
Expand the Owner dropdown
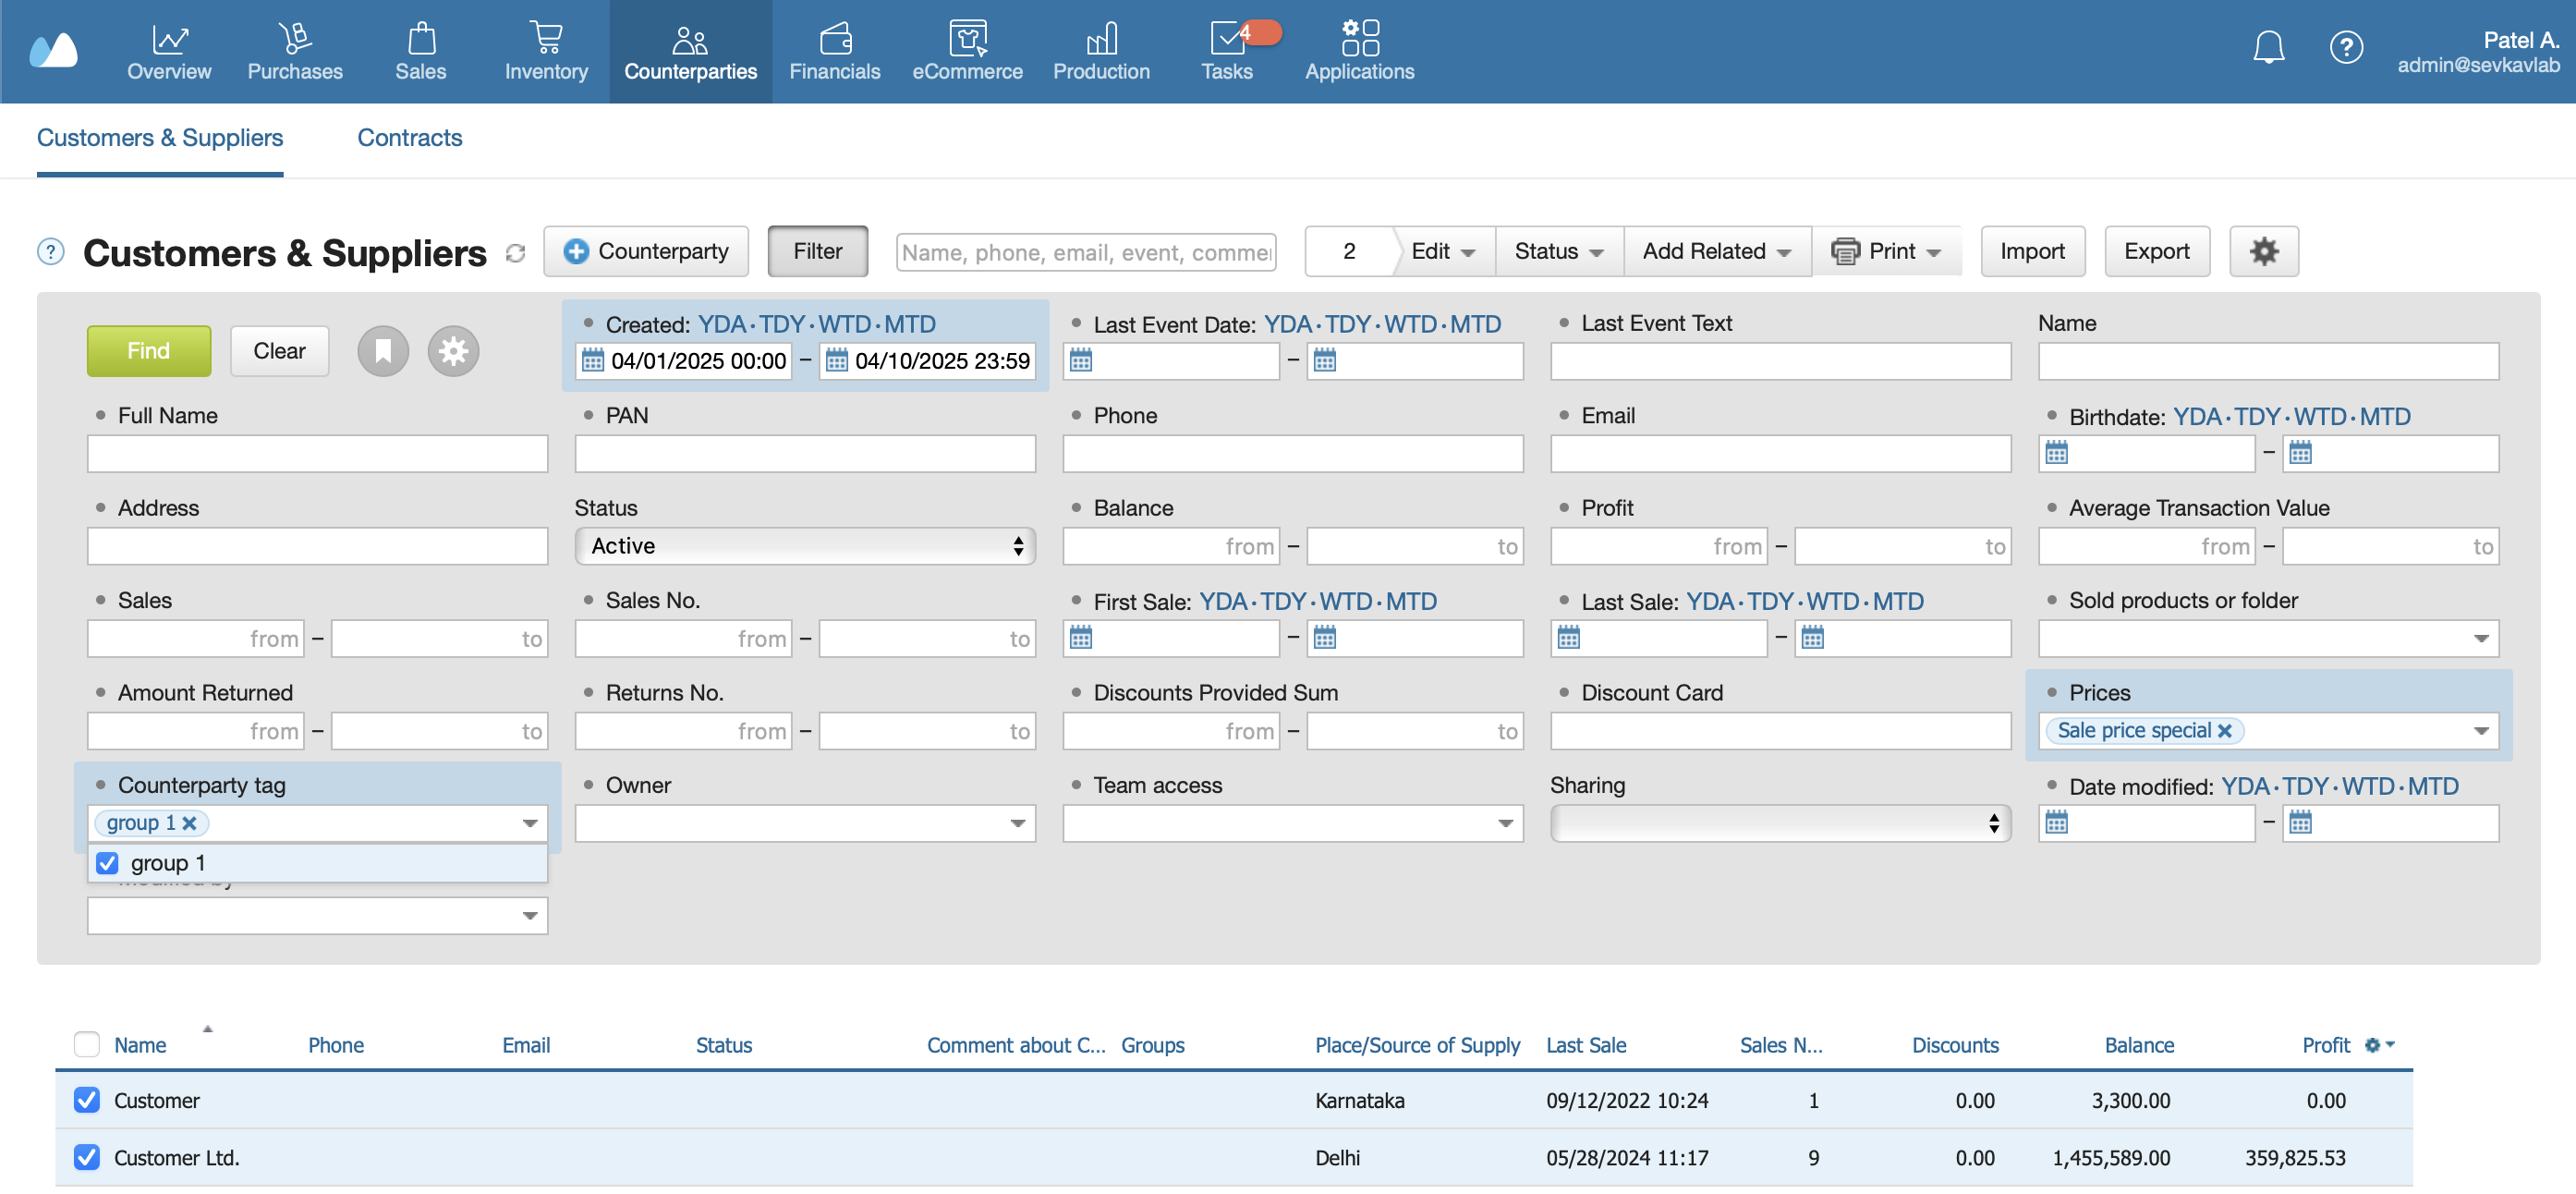click(x=804, y=823)
